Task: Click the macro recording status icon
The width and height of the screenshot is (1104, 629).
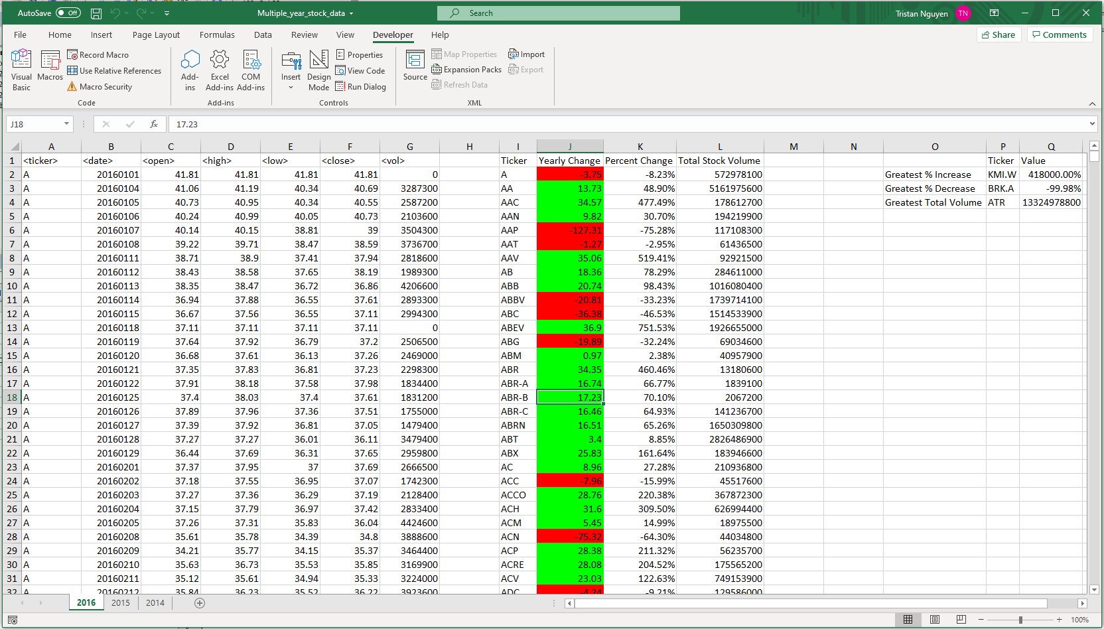Action: pyautogui.click(x=13, y=620)
